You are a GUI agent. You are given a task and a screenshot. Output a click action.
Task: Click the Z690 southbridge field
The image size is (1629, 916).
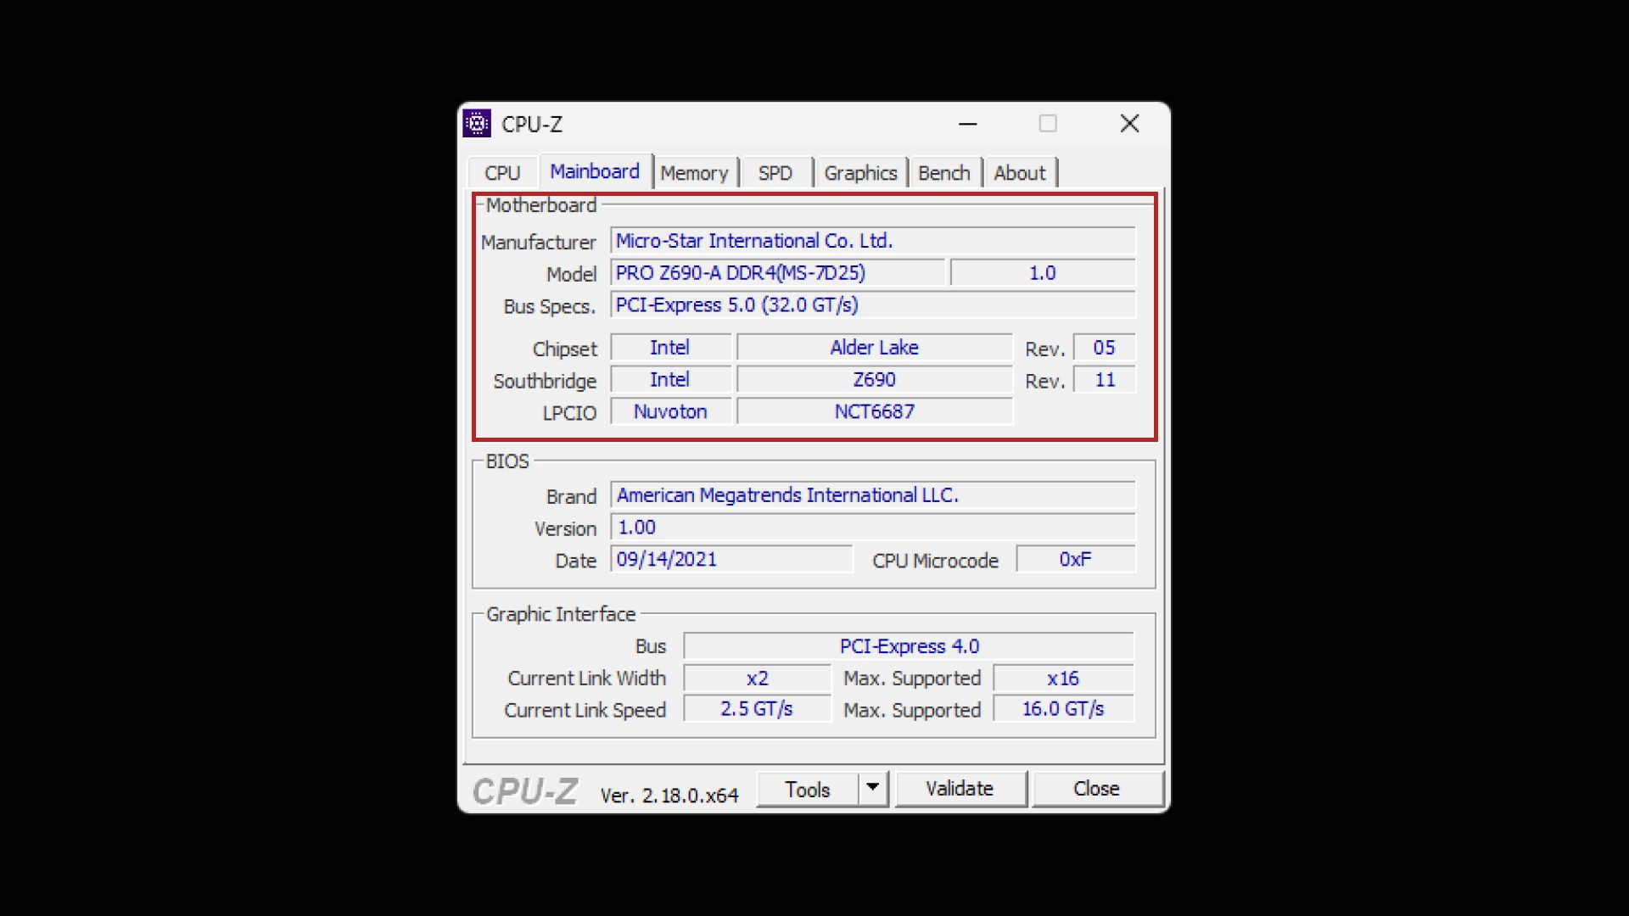874,380
